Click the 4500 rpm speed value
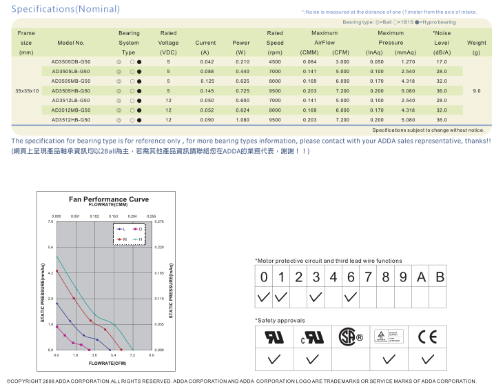This screenshot has width=494, height=389. tap(275, 62)
